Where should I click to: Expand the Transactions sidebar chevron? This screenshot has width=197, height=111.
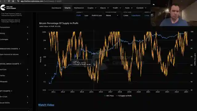point(27,27)
